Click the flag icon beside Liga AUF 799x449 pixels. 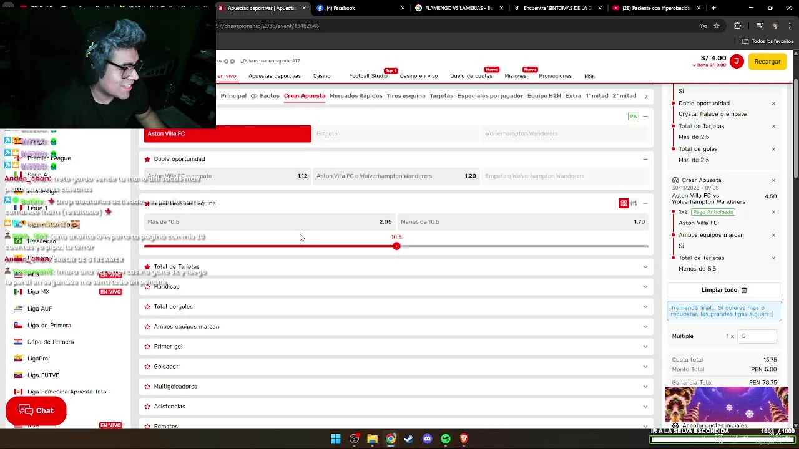coord(18,309)
